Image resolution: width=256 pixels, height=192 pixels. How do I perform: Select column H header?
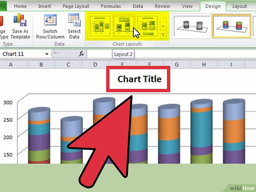pos(204,64)
